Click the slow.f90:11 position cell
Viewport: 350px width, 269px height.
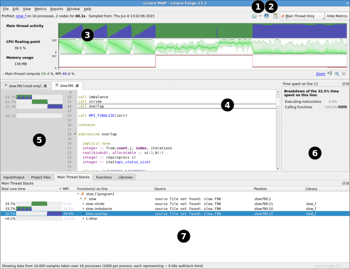264,204
